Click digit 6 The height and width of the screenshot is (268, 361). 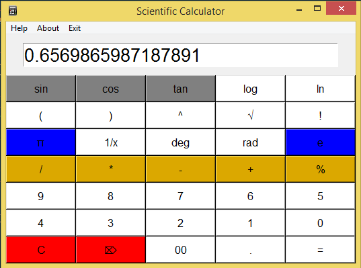pos(250,196)
